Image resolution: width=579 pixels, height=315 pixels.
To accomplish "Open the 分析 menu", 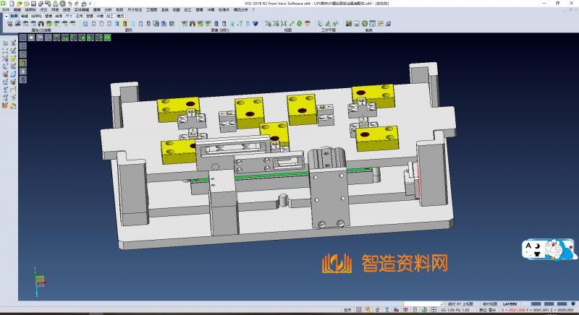I will pos(108,10).
